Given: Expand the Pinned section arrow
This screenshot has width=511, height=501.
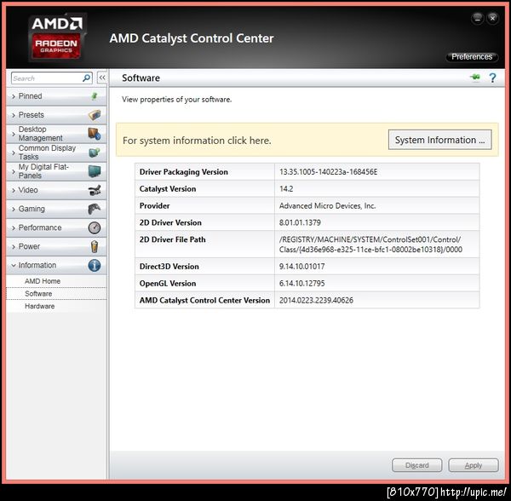Looking at the screenshot, I should (x=14, y=96).
